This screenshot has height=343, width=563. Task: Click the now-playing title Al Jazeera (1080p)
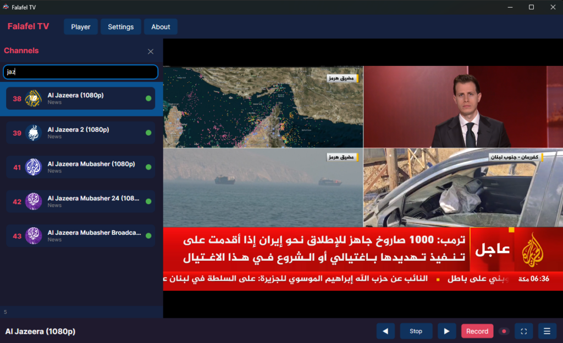point(40,331)
